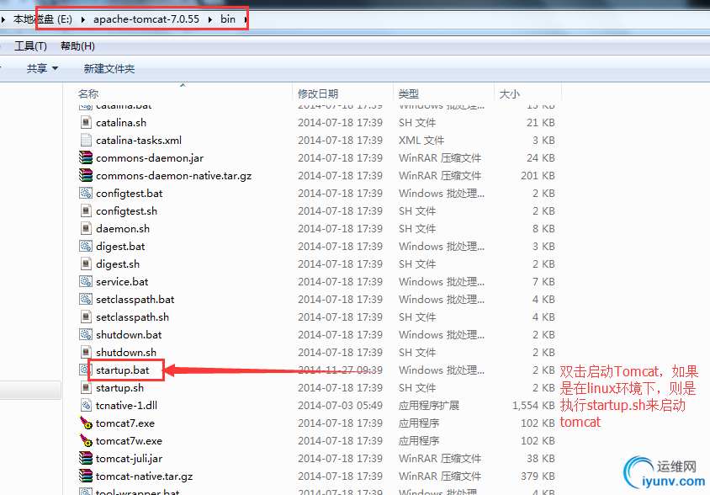
Task: Click the 新建文件夹 button
Action: coord(109,68)
